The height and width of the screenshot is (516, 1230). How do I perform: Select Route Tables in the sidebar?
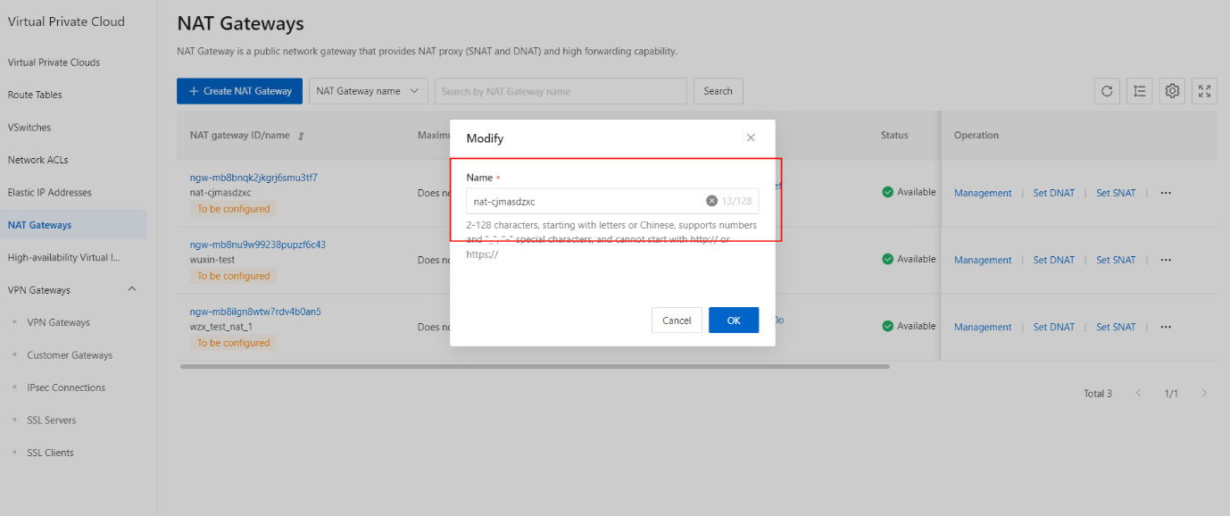(35, 95)
